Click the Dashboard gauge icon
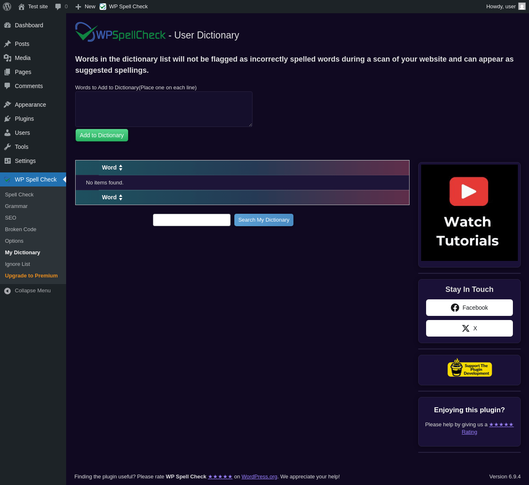 pos(7,25)
